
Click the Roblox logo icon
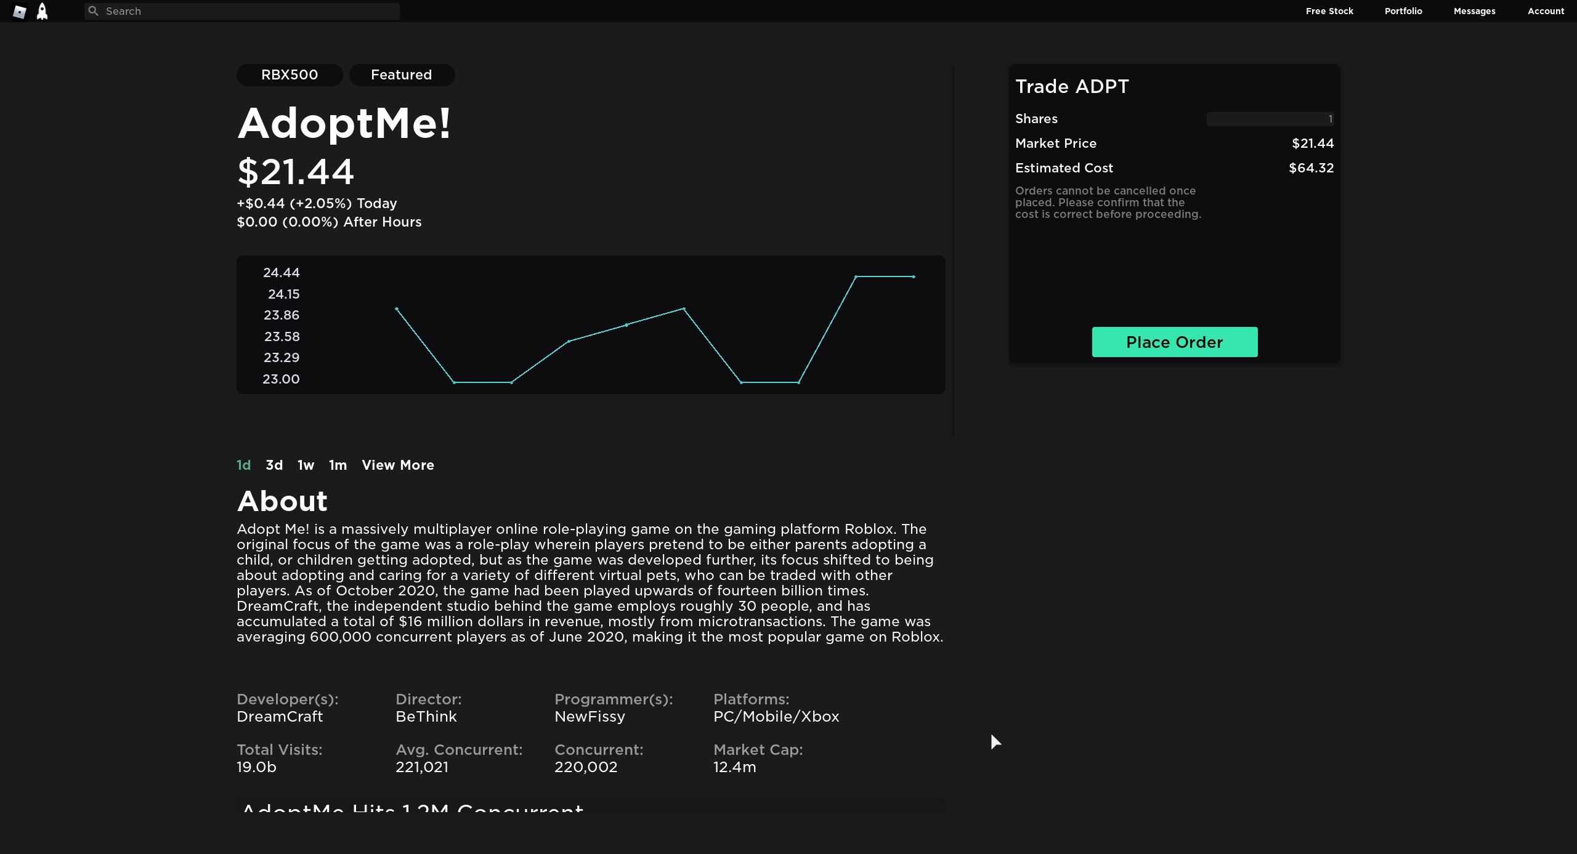(x=20, y=12)
